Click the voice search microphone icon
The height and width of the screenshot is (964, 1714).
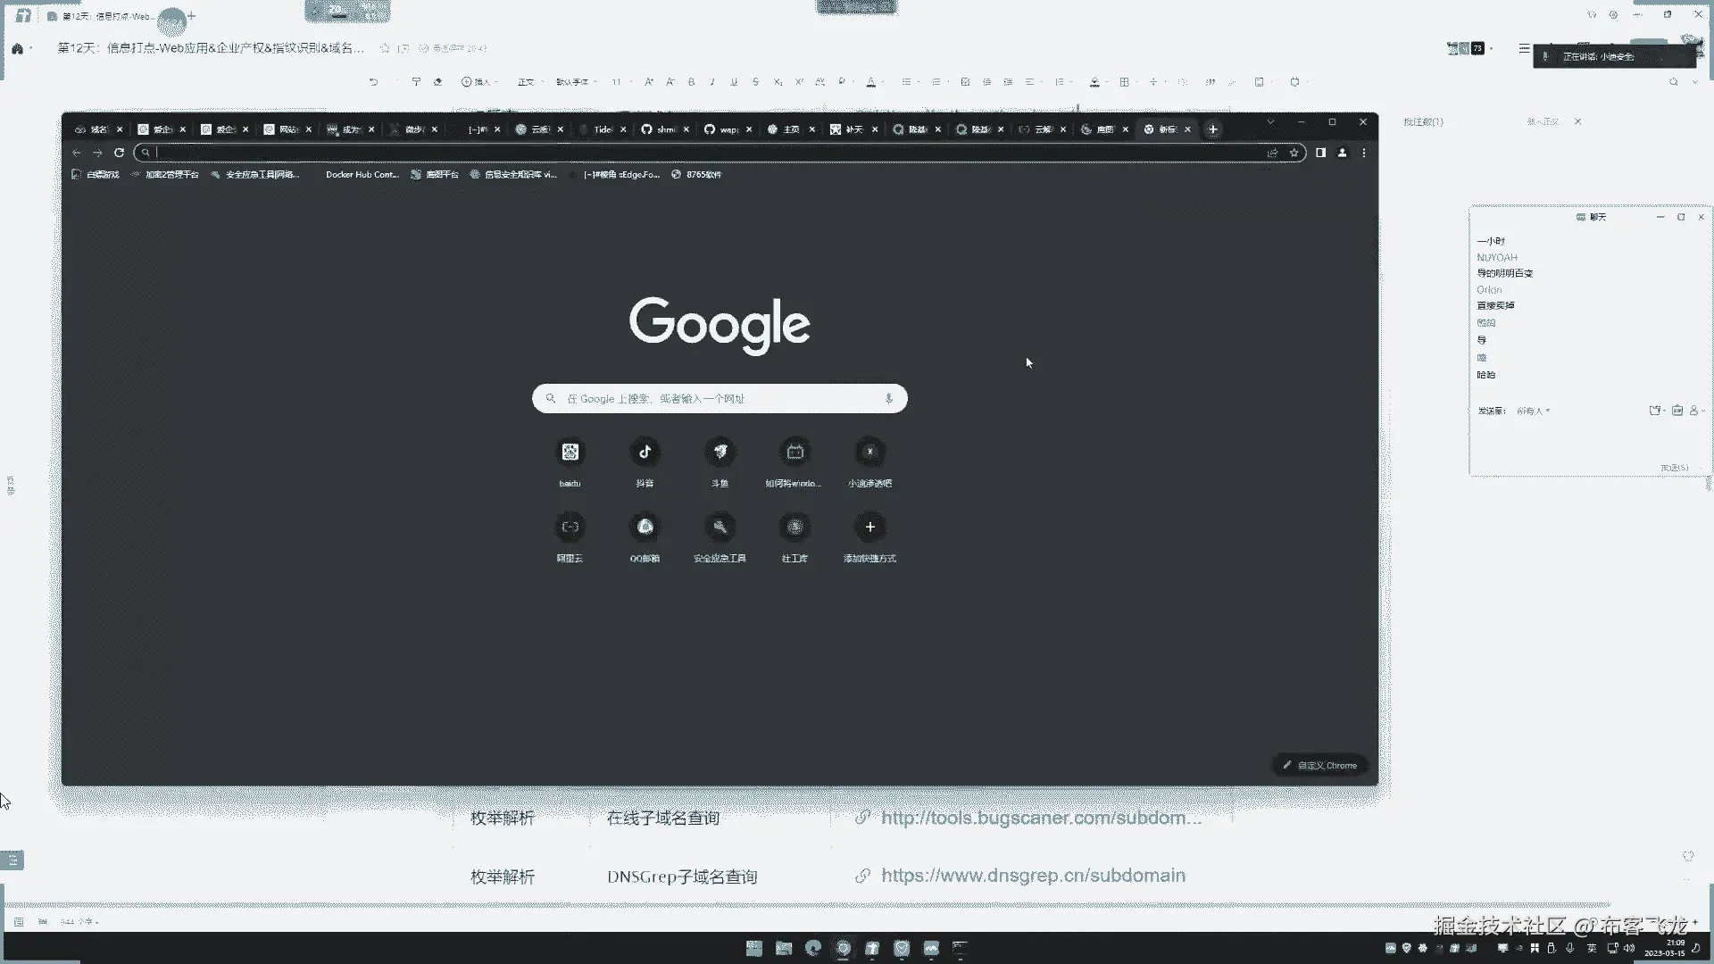point(888,399)
